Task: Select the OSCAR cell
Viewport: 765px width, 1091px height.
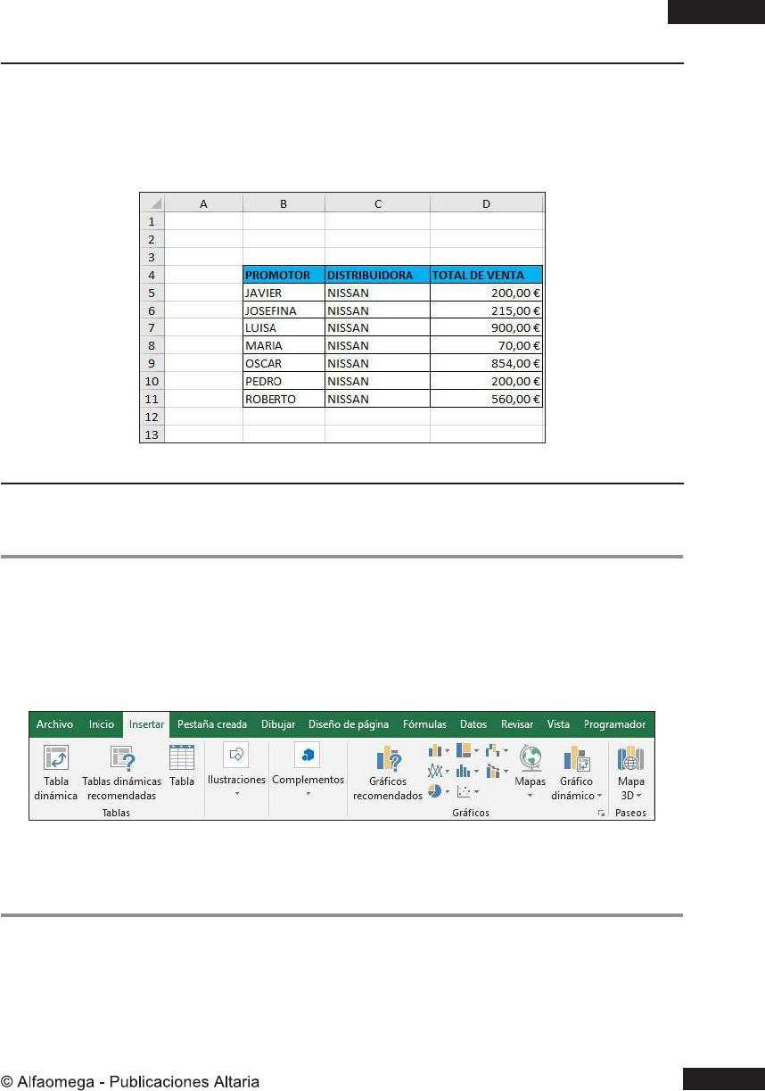Action: pyautogui.click(x=284, y=363)
